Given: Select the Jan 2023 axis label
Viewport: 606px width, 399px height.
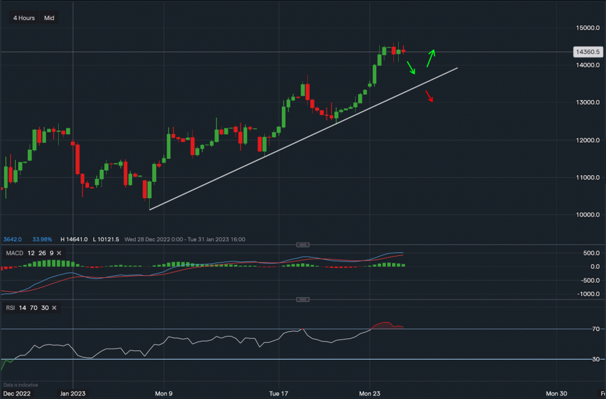Looking at the screenshot, I should (x=73, y=394).
